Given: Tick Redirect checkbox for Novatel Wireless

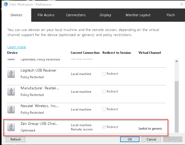Looking at the screenshot, I should click(x=104, y=109).
